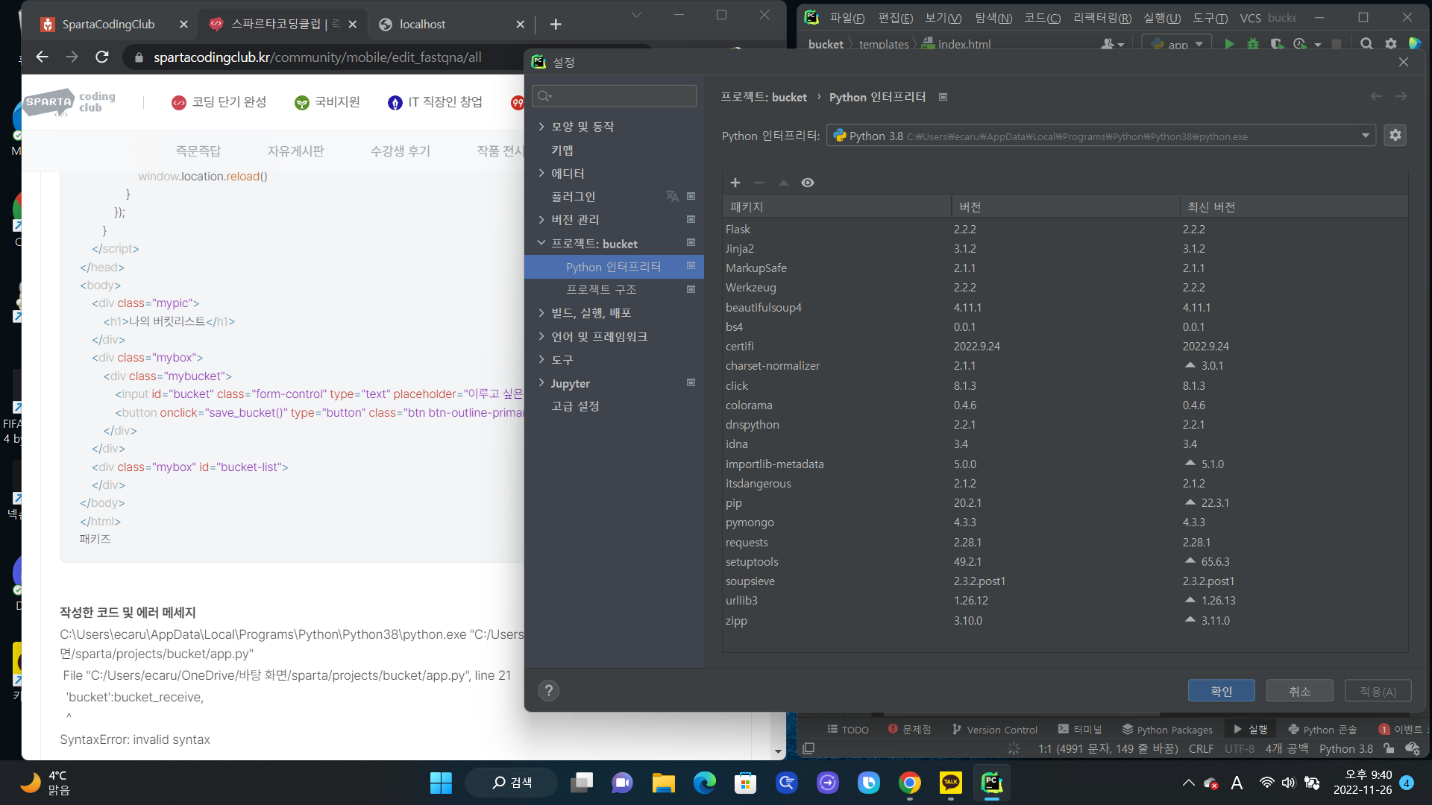
Task: Open the 코딩 단기 완성 link
Action: [219, 102]
